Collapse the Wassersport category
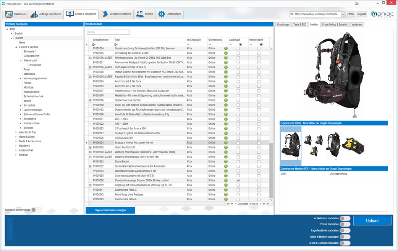398x251 pixels. tap(21, 61)
